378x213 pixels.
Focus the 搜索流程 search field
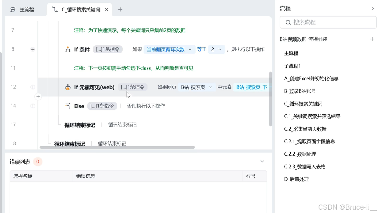(328, 22)
